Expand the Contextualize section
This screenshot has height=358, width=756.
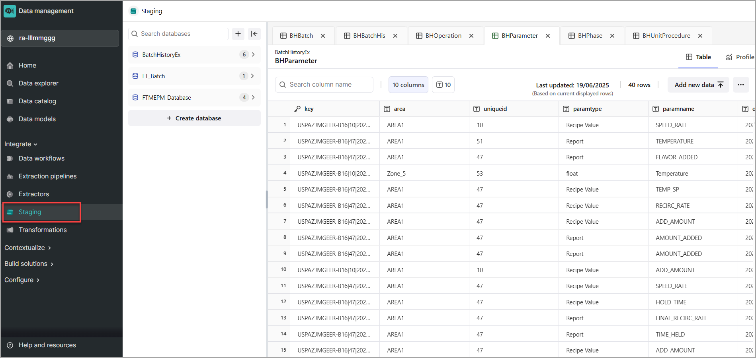pyautogui.click(x=27, y=248)
